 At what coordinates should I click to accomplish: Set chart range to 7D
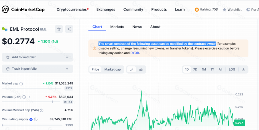click(x=195, y=69)
